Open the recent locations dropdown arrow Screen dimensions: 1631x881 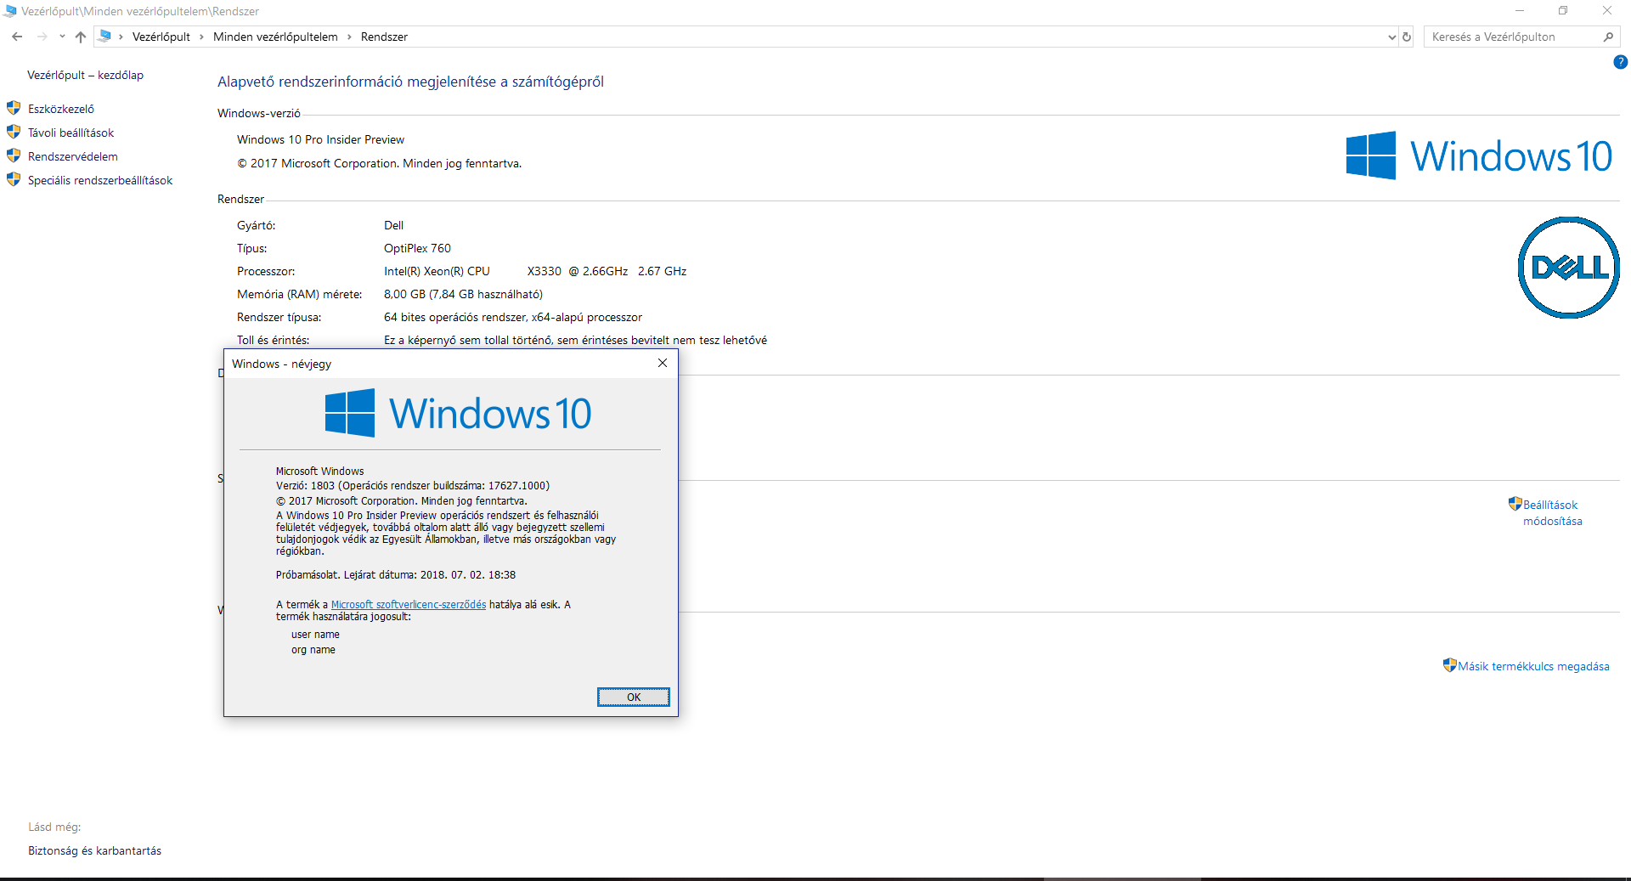tap(62, 37)
